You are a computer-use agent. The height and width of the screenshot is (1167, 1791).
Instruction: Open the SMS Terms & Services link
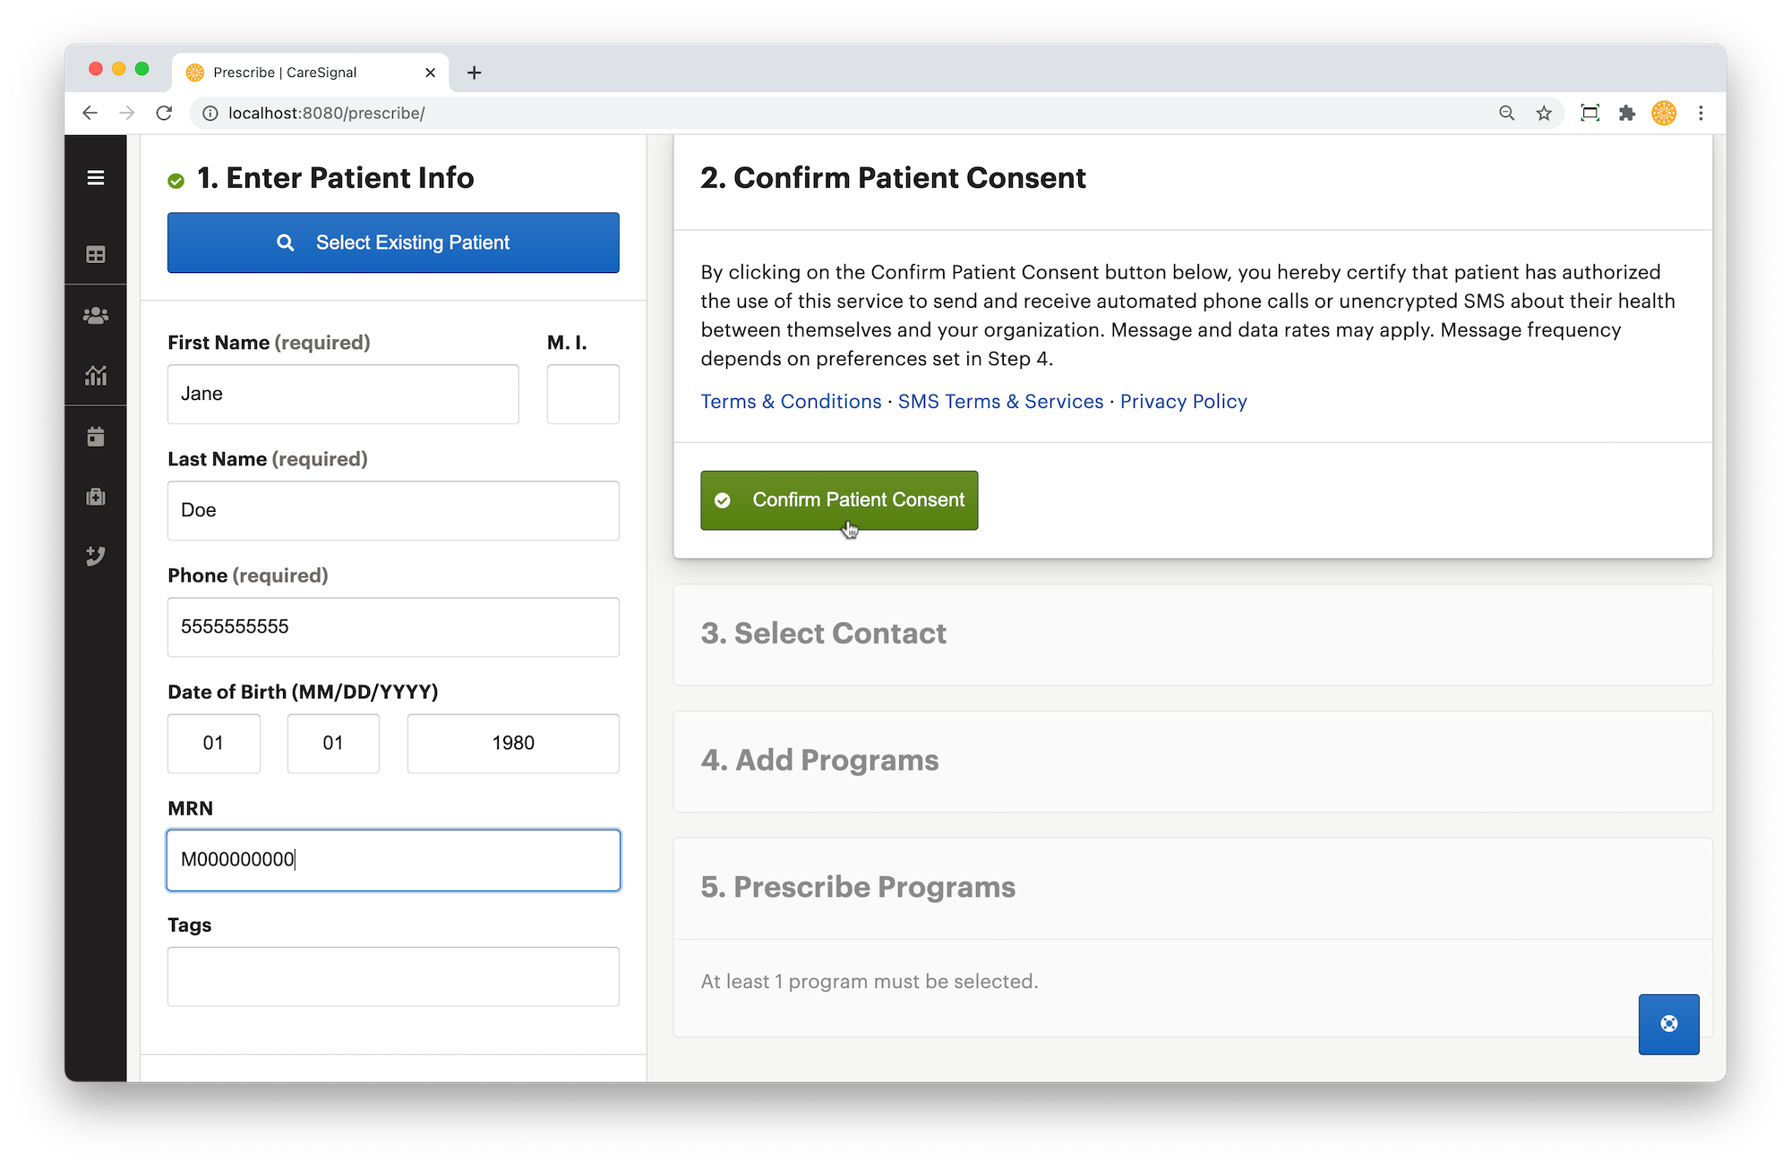(1000, 402)
